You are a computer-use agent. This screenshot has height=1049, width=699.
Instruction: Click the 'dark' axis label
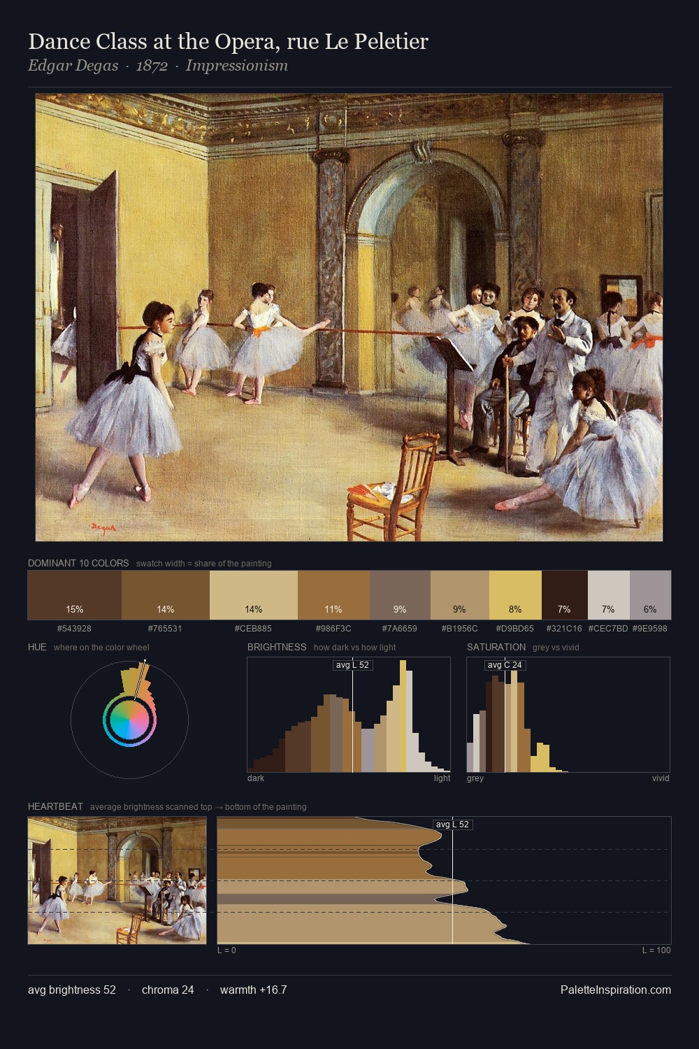pyautogui.click(x=256, y=778)
